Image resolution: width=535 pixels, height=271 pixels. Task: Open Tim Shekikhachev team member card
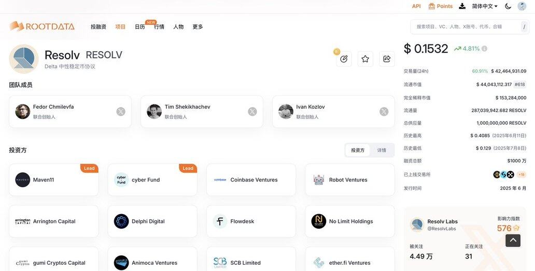[x=202, y=112]
